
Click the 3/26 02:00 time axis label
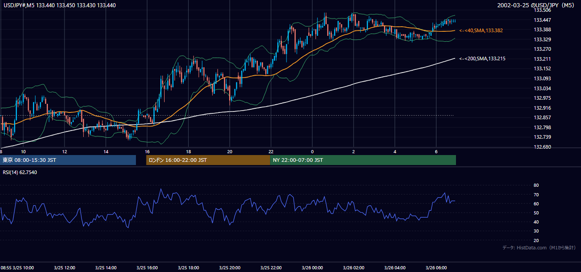pos(354,267)
